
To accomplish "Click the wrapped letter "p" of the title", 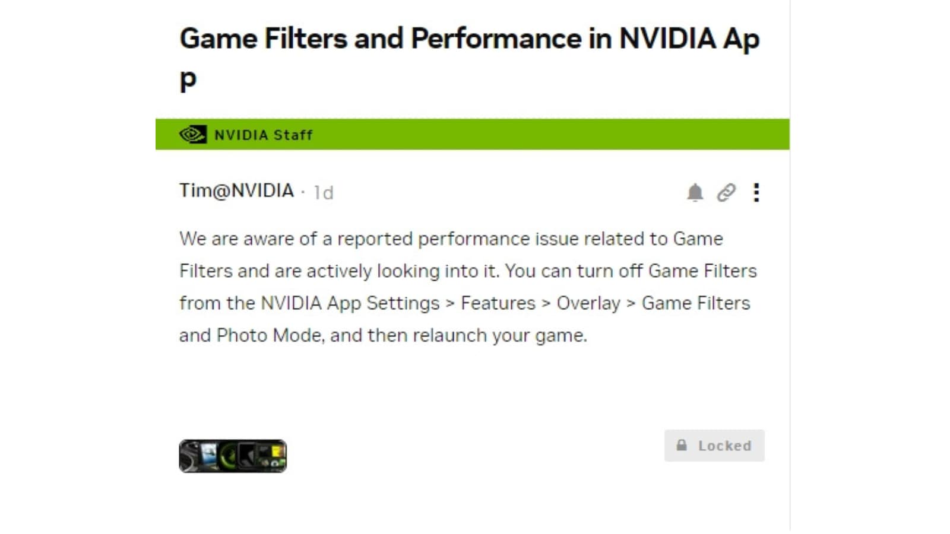I will 188,80.
